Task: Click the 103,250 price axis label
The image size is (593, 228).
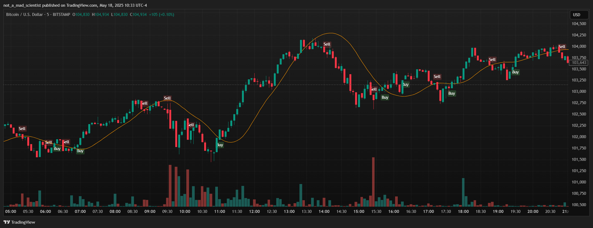Action: tap(579, 80)
